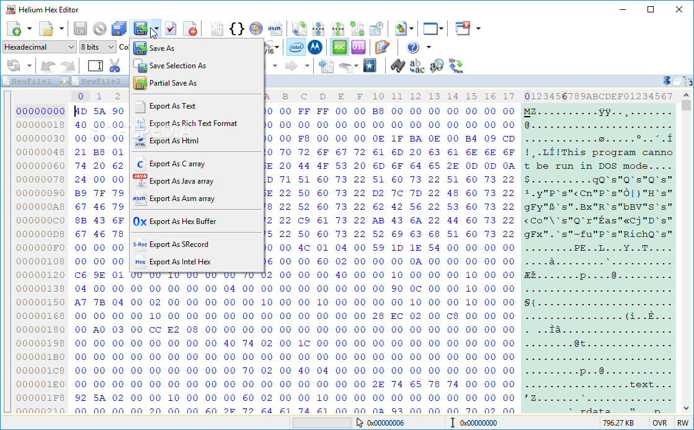Click the 0x00000006 status bar value
Image resolution: width=694 pixels, height=430 pixels.
(x=385, y=423)
